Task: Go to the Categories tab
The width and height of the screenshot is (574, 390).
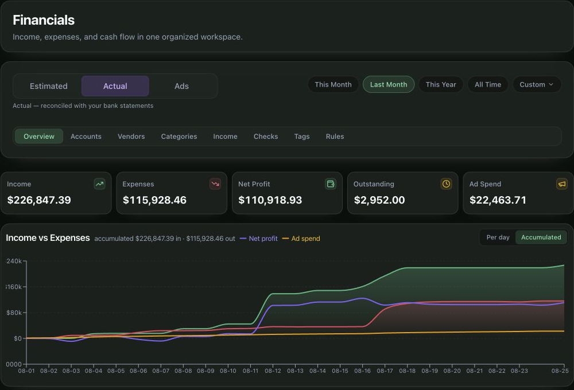Action: pyautogui.click(x=179, y=136)
